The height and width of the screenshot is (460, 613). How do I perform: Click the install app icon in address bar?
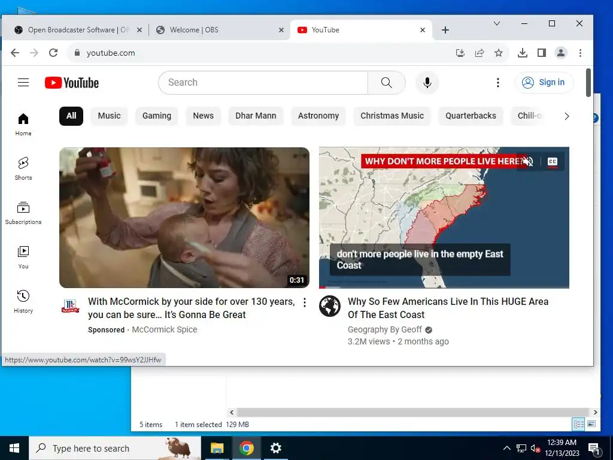[460, 53]
